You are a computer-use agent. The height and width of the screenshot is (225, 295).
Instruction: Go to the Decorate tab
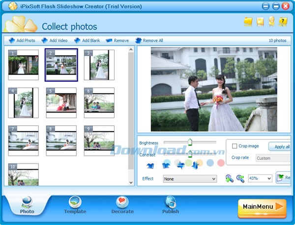pyautogui.click(x=122, y=205)
